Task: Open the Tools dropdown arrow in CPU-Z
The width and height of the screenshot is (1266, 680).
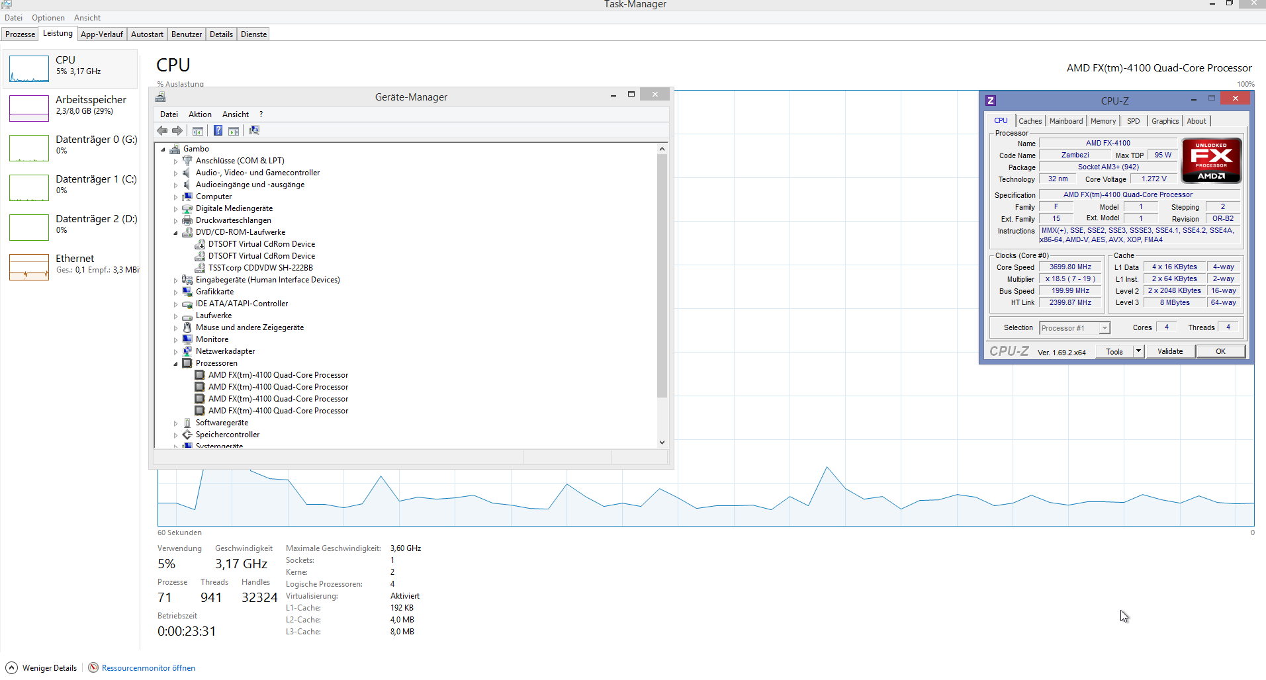Action: click(1138, 351)
